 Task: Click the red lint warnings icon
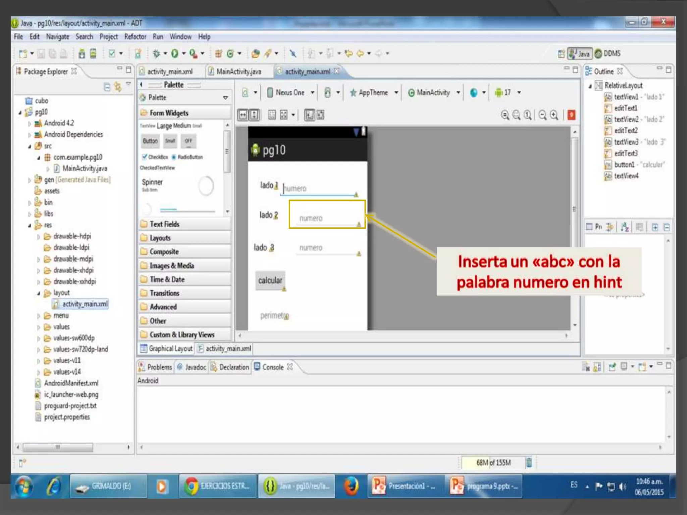(x=571, y=115)
